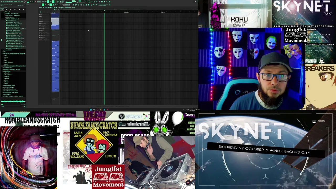Open browser speaker sounds tab

pyautogui.click(x=10, y=9)
